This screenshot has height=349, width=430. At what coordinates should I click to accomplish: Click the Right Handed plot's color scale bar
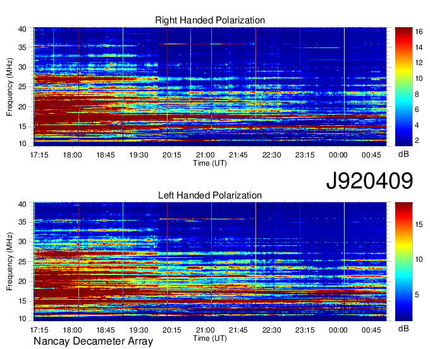coord(403,87)
